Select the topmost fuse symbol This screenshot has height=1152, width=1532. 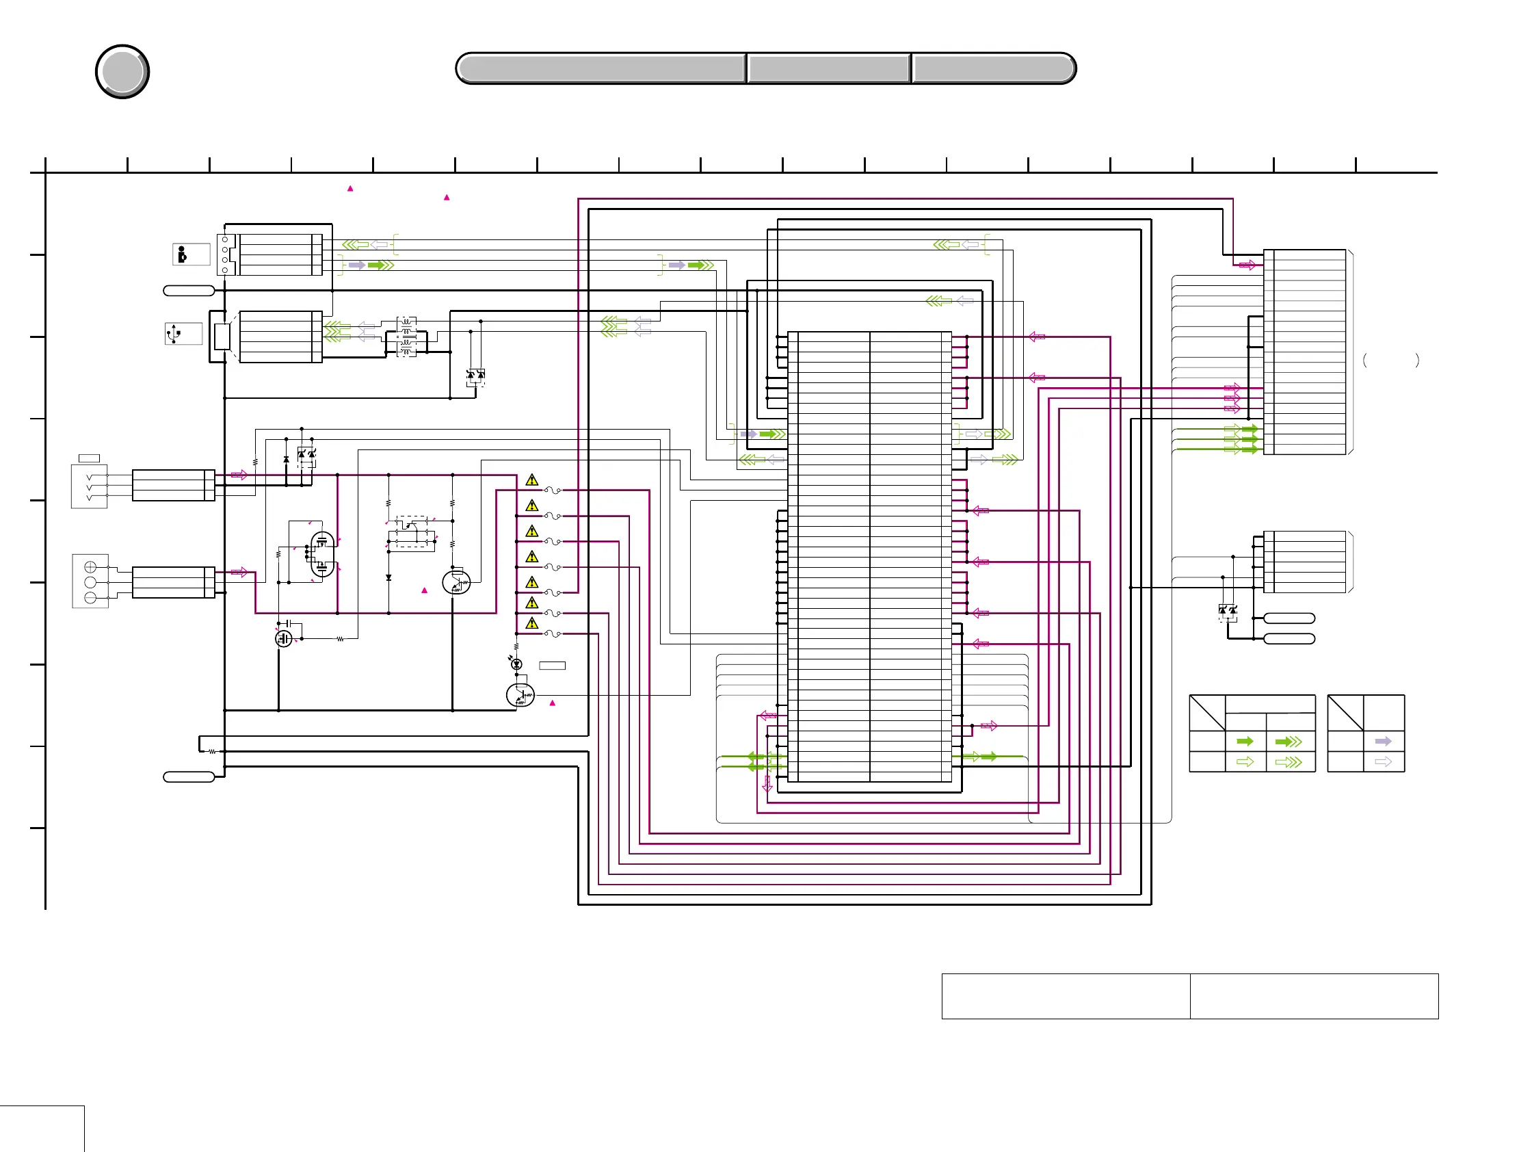coord(553,490)
